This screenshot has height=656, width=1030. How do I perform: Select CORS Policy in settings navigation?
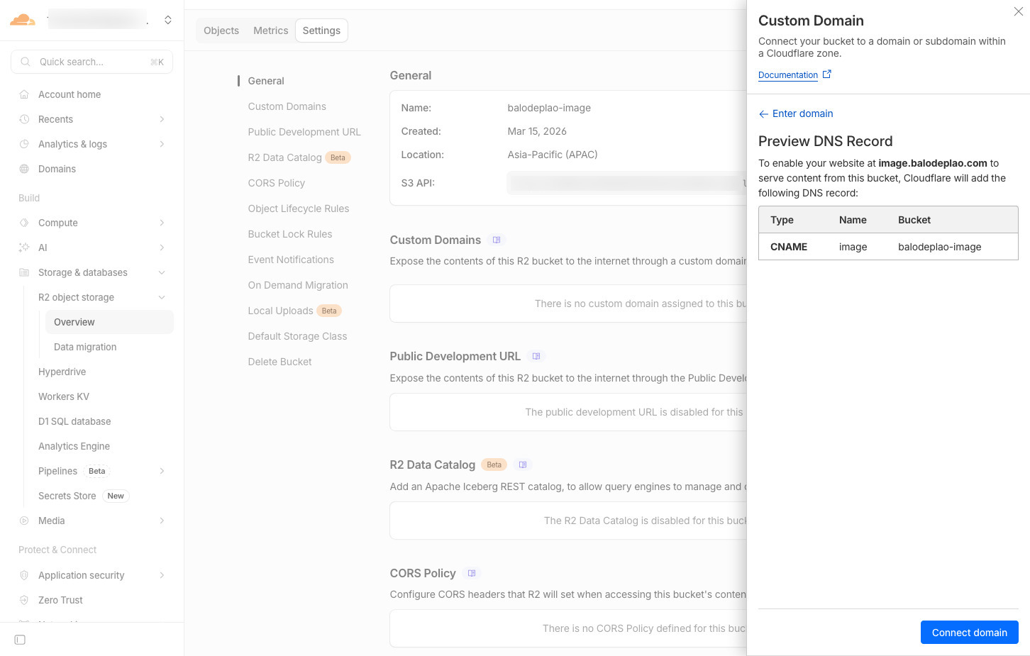coord(276,183)
